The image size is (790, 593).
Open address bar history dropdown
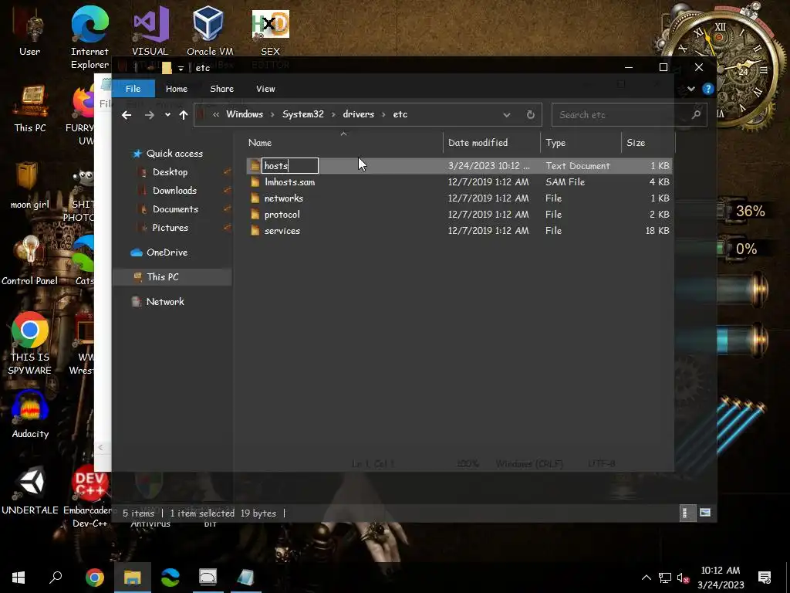pos(506,115)
